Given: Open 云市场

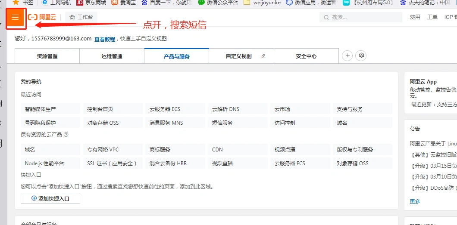Looking at the screenshot, I should pyautogui.click(x=300, y=109).
